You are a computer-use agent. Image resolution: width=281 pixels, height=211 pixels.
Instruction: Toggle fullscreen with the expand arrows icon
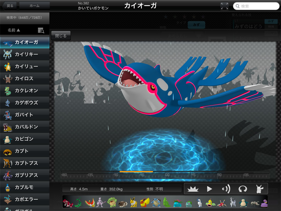point(224,6)
